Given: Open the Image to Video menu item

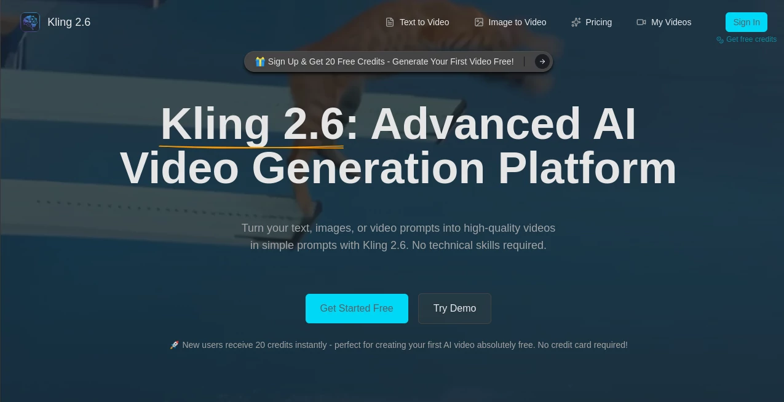Looking at the screenshot, I should pyautogui.click(x=510, y=22).
